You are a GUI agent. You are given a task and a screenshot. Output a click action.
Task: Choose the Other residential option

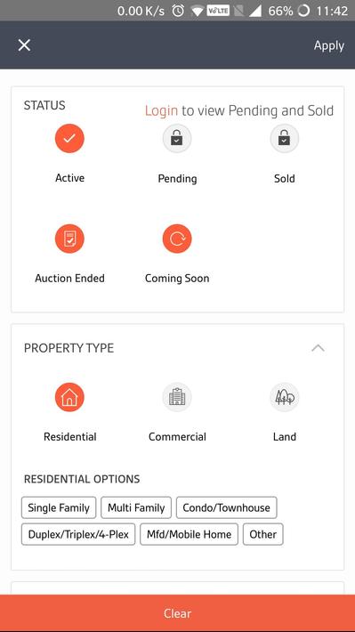(x=263, y=534)
